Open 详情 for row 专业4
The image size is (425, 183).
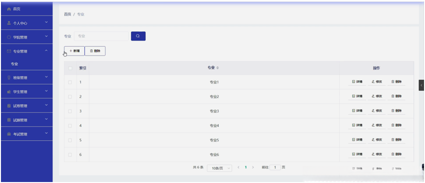(x=357, y=125)
